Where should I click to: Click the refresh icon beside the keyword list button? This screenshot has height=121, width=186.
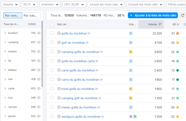183,15
